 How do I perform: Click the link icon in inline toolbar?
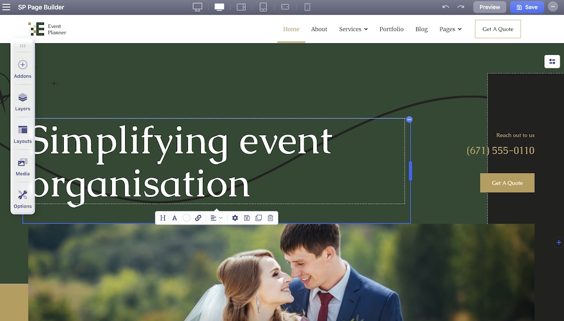(198, 218)
